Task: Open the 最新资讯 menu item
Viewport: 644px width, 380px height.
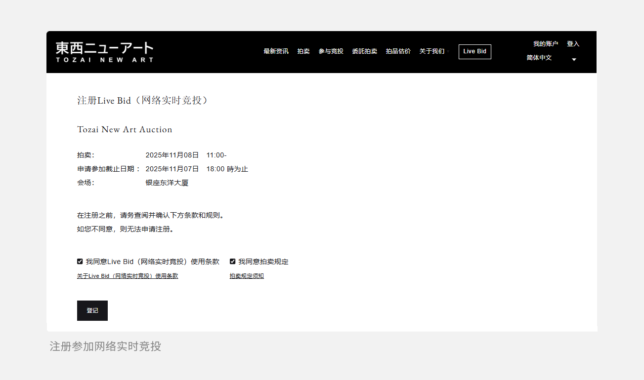Action: 276,51
